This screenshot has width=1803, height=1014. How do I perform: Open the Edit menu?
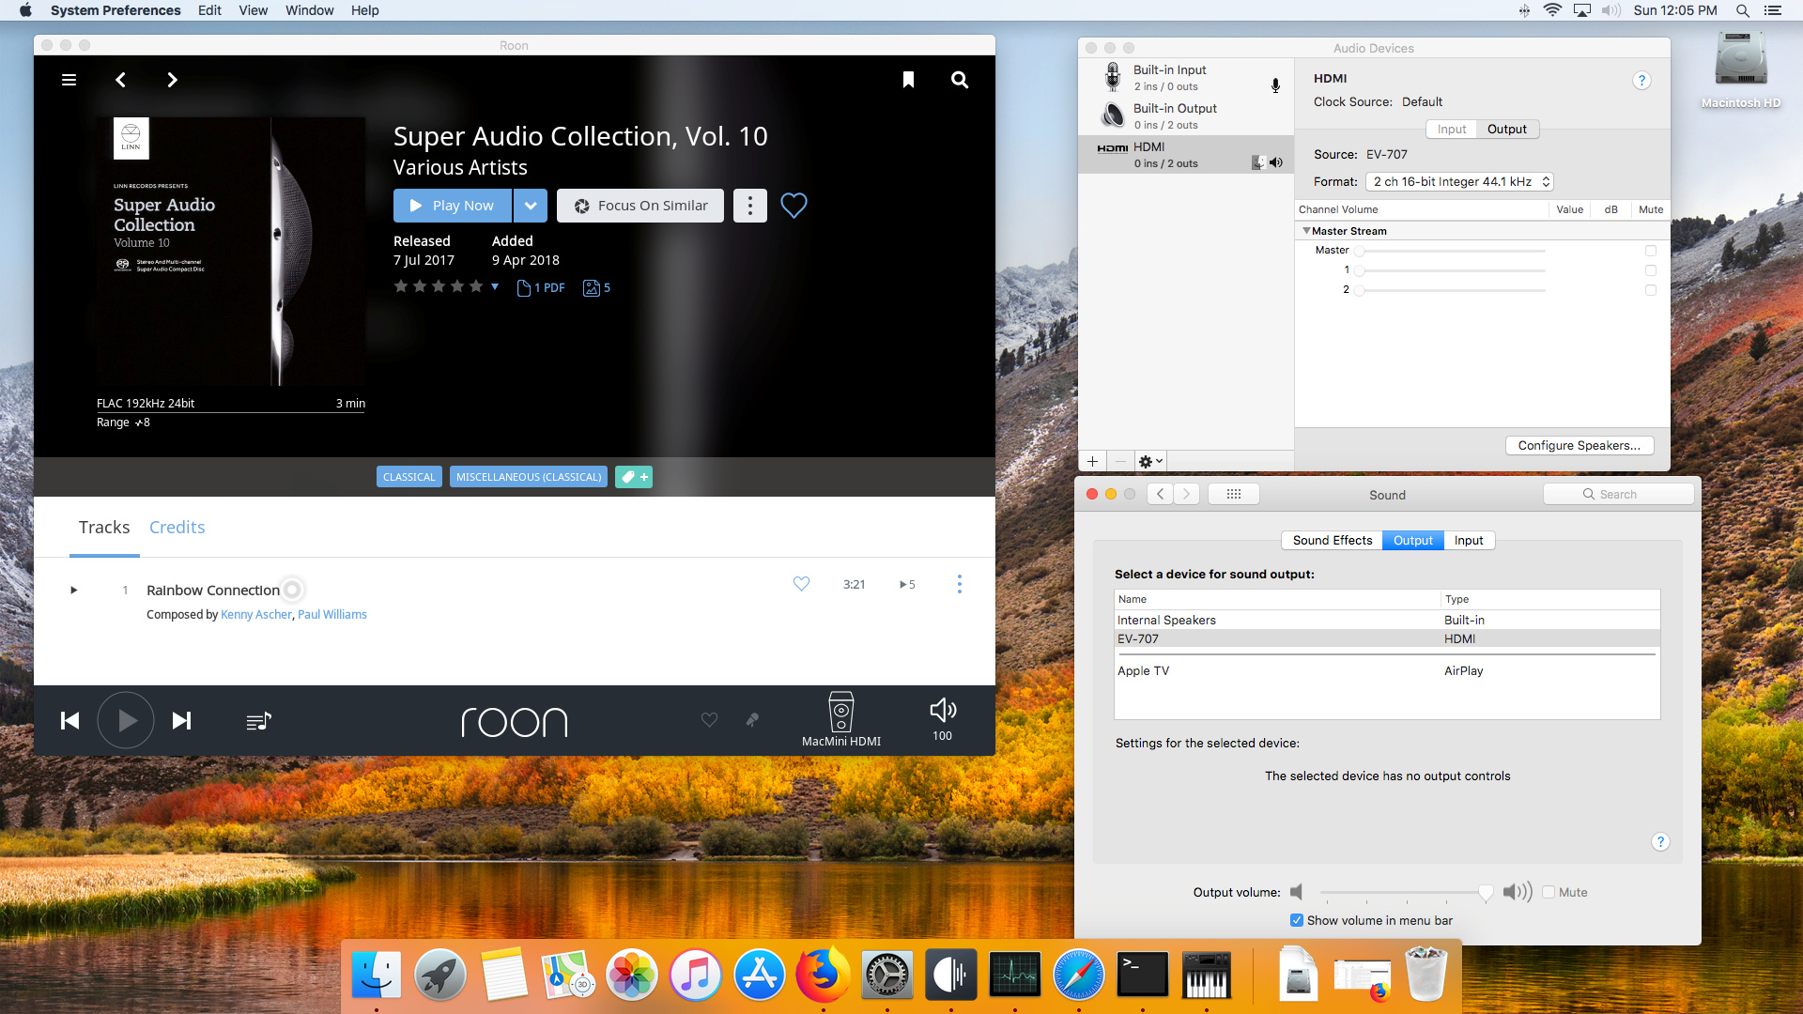[x=209, y=10]
